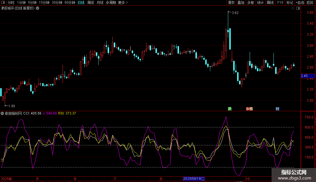Open the dropdown next to 津投城开 title
Screen dimensions: 316x182
pyautogui.click(x=37, y=8)
